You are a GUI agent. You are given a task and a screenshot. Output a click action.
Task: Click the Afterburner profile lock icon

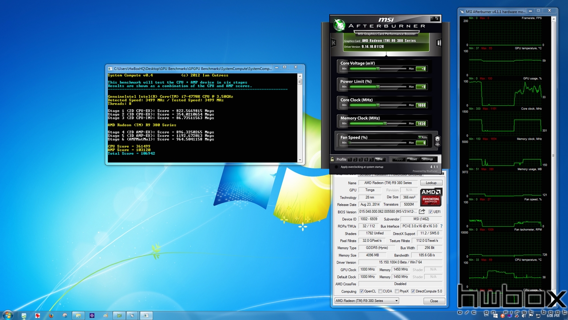(x=332, y=159)
